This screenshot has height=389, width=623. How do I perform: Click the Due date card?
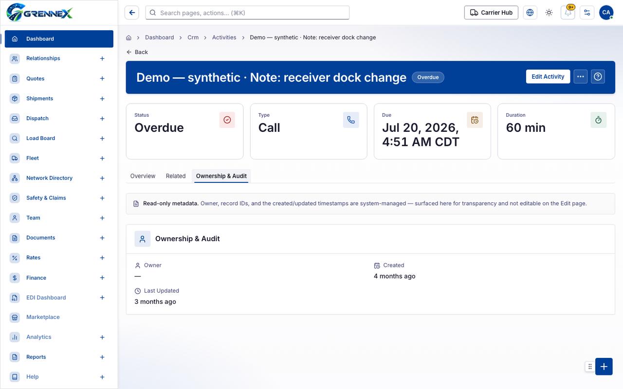click(x=432, y=131)
